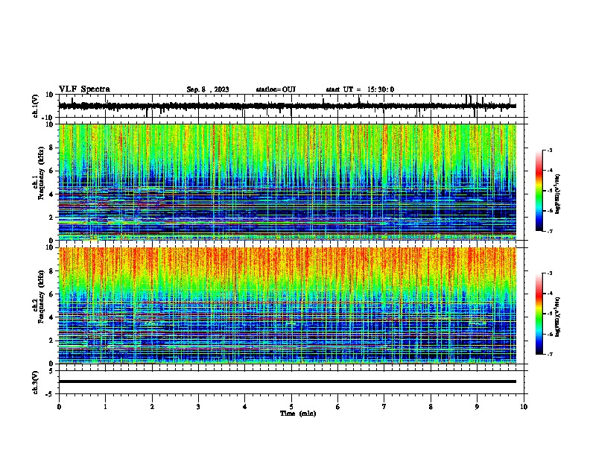Select the date text "Sep. 8 , 2023"
590x456 pixels.
208,89
